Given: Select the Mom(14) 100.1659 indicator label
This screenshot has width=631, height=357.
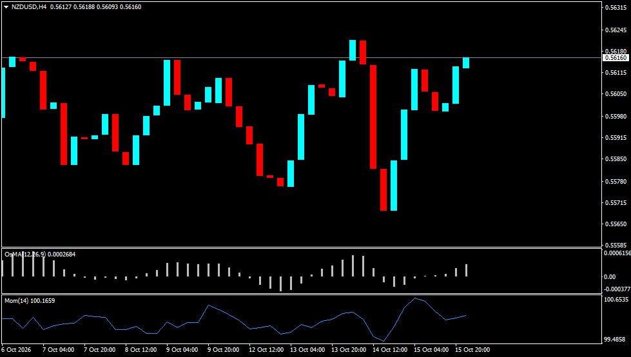Looking at the screenshot, I should [30, 301].
